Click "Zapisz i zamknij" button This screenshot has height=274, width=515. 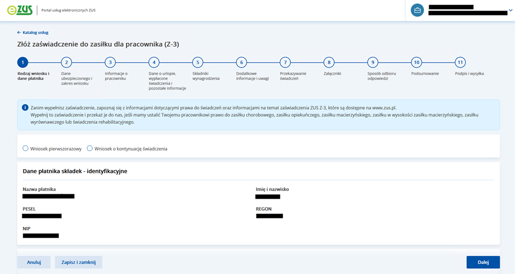[78, 262]
